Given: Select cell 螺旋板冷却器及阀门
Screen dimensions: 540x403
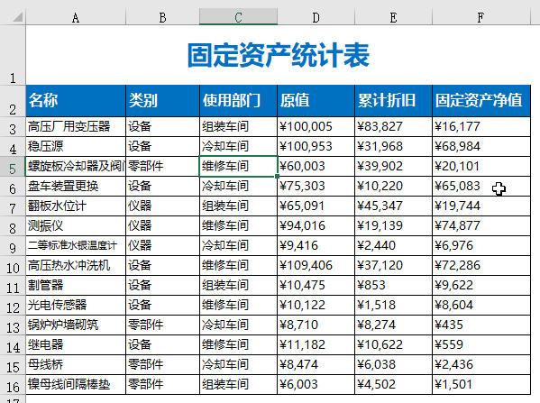Looking at the screenshot, I should [x=76, y=167].
